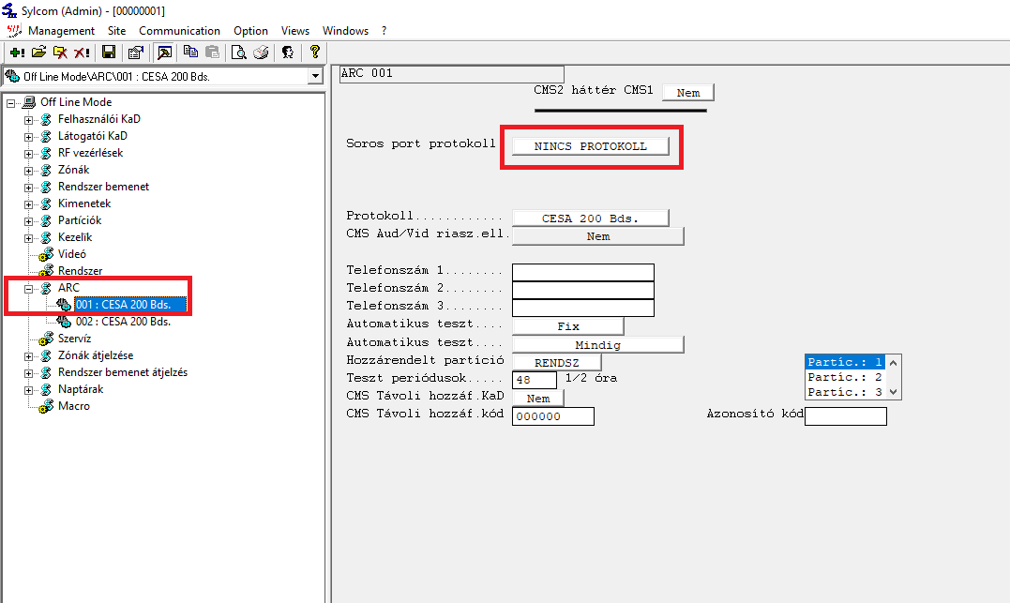Image resolution: width=1010 pixels, height=603 pixels.
Task: Click the Telefonszám 1 input field
Action: point(582,272)
